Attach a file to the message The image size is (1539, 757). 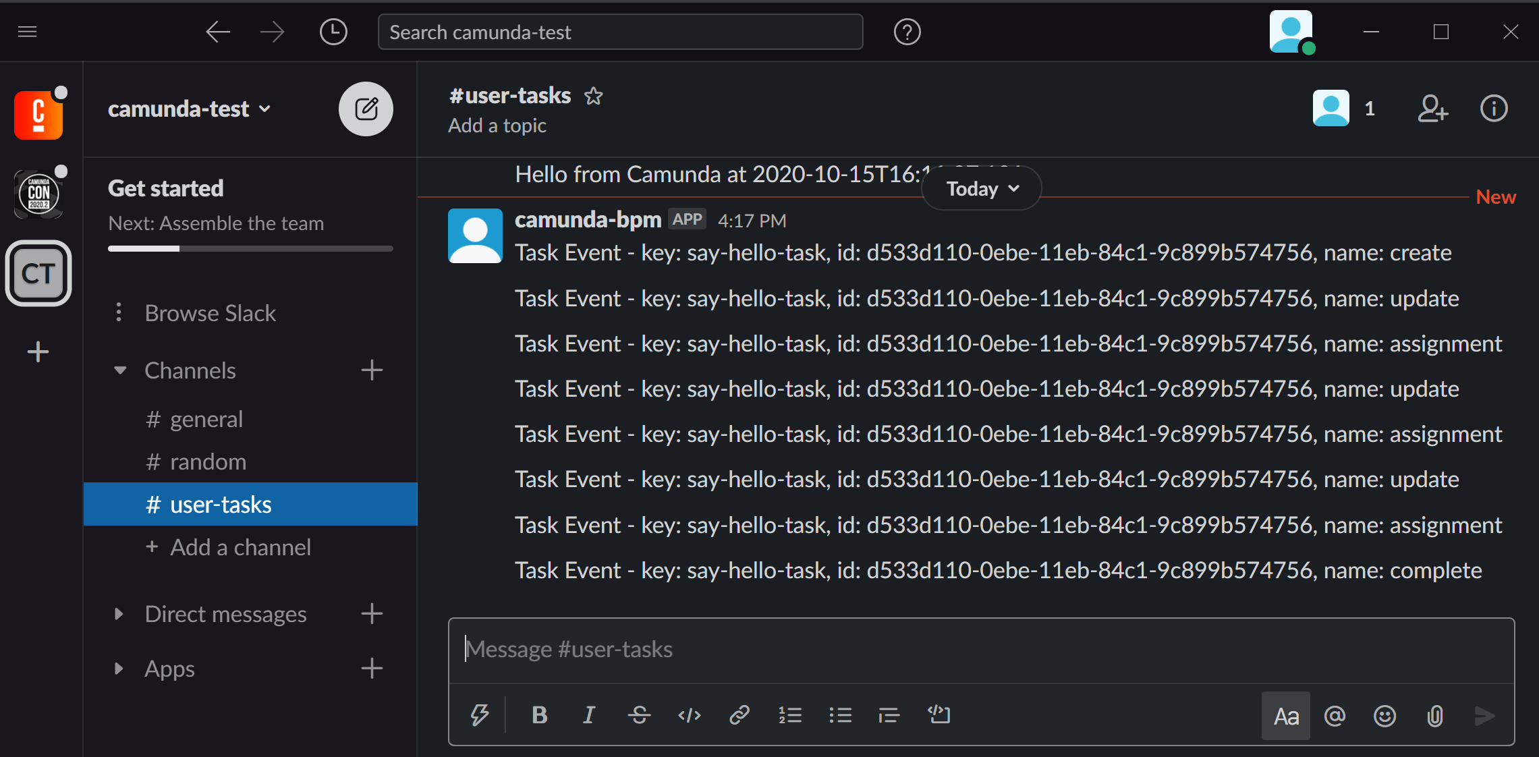[x=1435, y=715]
